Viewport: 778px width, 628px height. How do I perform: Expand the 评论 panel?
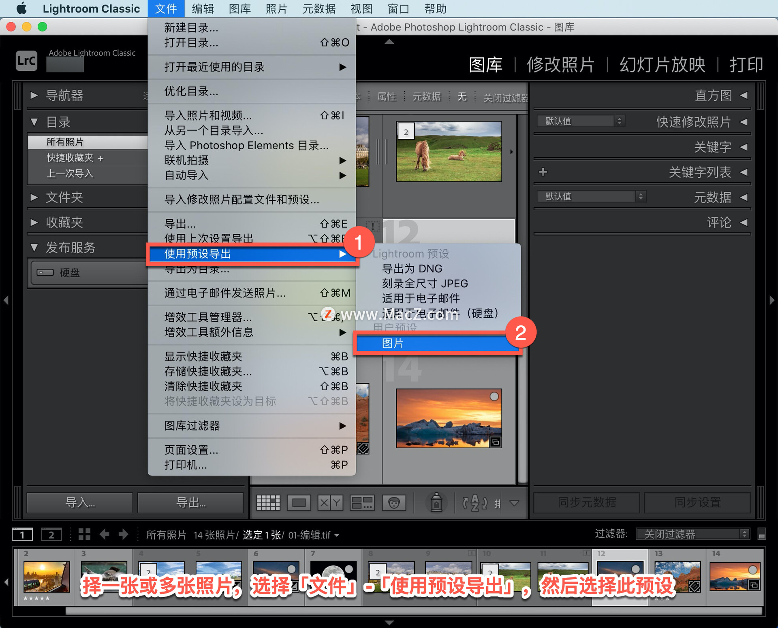coord(744,223)
